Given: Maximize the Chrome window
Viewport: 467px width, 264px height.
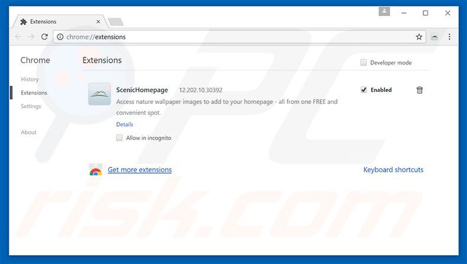Looking at the screenshot, I should tap(426, 13).
